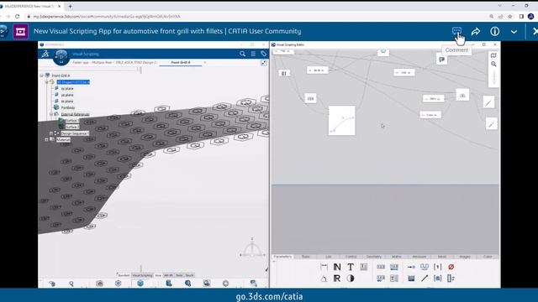Expand the Design Sequence node
The width and height of the screenshot is (538, 302).
pyautogui.click(x=51, y=133)
